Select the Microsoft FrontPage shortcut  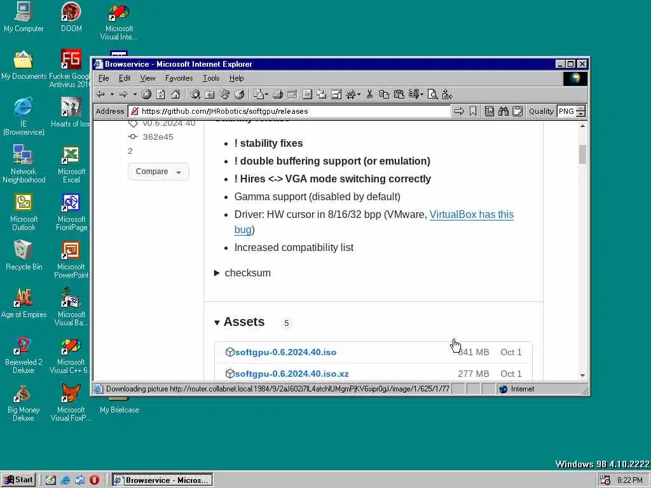[x=71, y=212]
